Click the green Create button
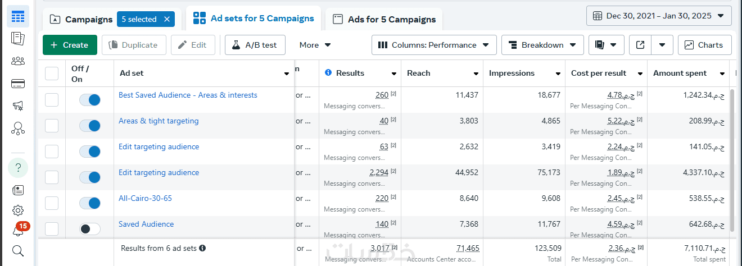This screenshot has height=266, width=742. pyautogui.click(x=70, y=45)
